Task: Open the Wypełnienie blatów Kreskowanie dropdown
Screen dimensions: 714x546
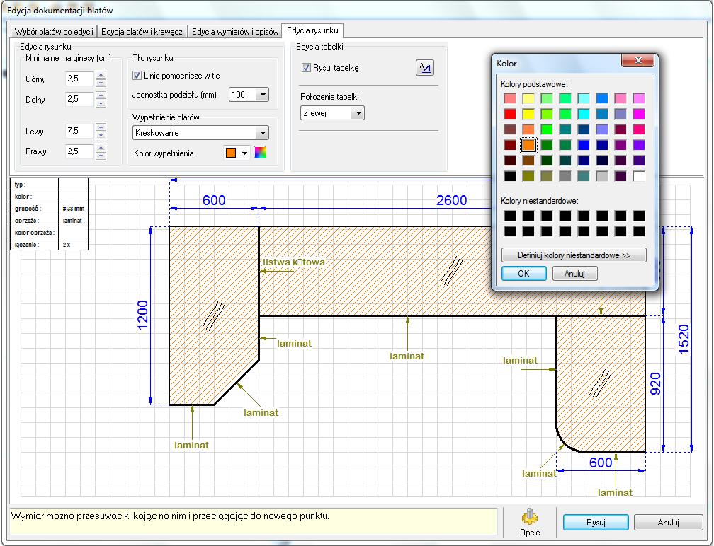Action: [x=262, y=133]
